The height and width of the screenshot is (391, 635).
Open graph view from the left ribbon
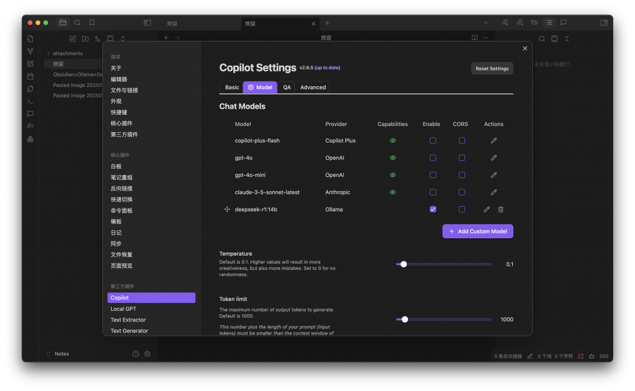point(30,51)
